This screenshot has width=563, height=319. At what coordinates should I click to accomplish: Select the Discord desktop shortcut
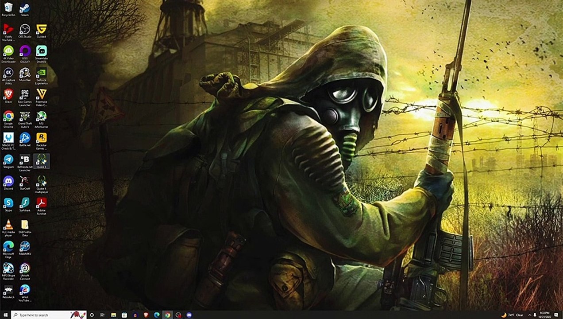tap(8, 183)
